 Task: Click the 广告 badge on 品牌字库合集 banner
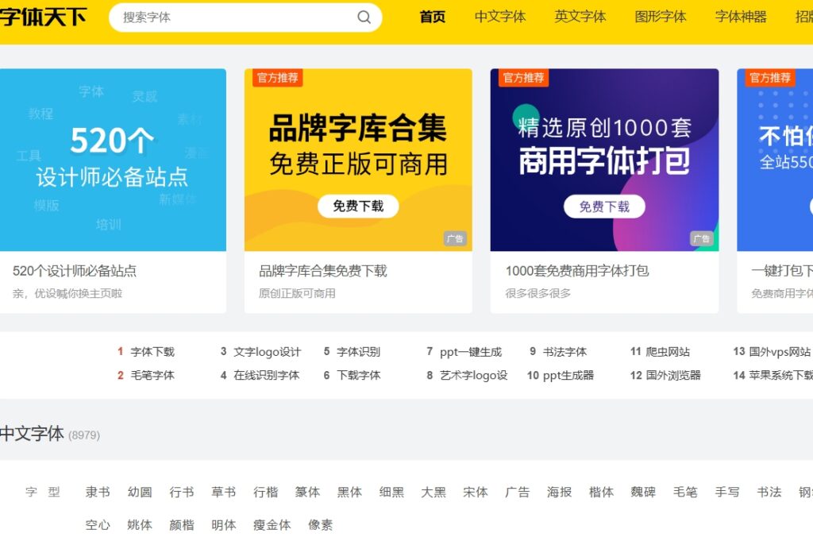455,238
